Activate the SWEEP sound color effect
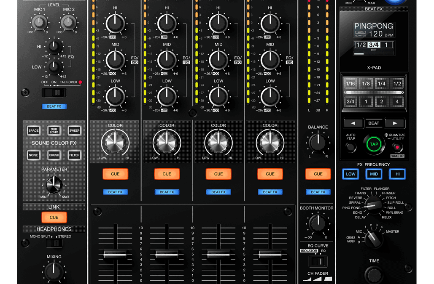 (74, 131)
